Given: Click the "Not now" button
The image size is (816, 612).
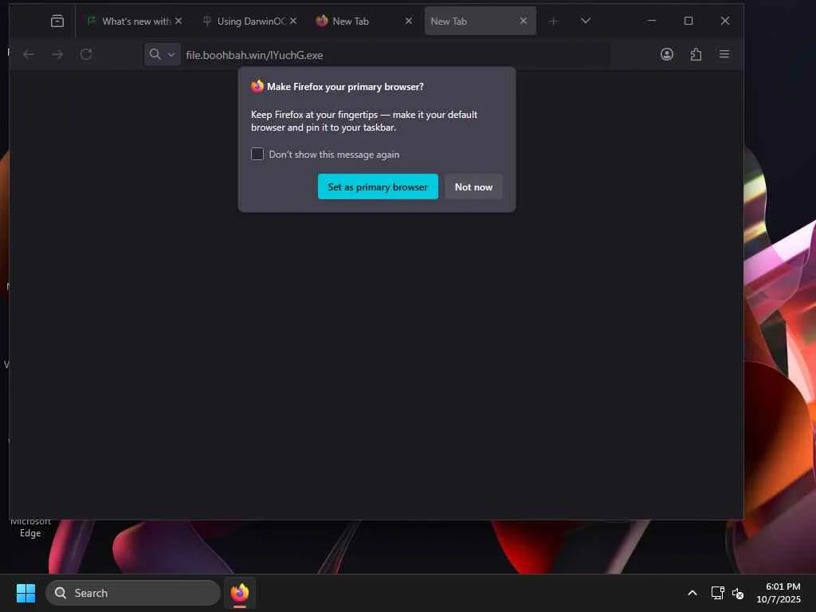Looking at the screenshot, I should [x=473, y=186].
